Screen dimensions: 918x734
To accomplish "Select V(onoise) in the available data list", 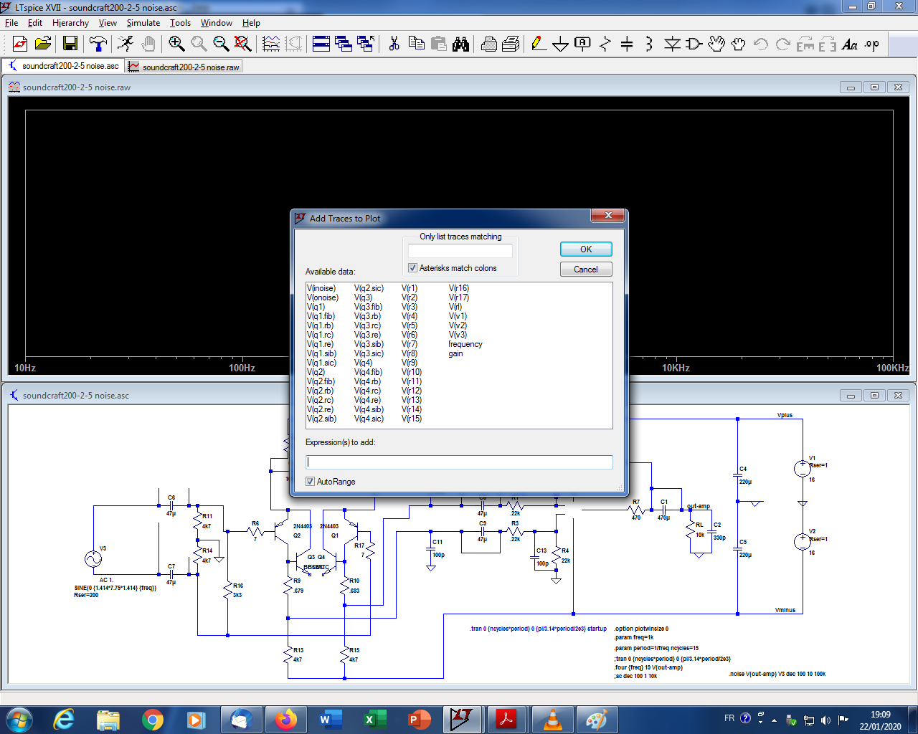I will tap(323, 297).
